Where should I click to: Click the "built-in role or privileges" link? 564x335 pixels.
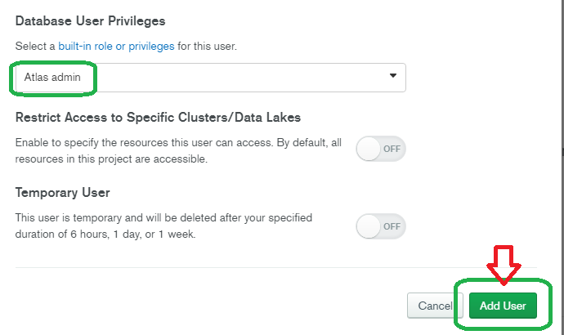(116, 47)
